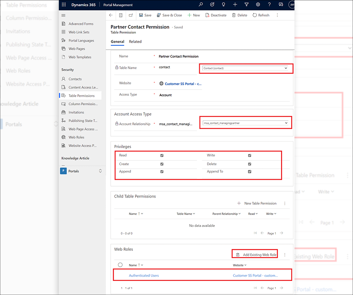Image resolution: width=353 pixels, height=295 pixels.
Task: Open the task flow checkmark icon
Action: (212, 5)
